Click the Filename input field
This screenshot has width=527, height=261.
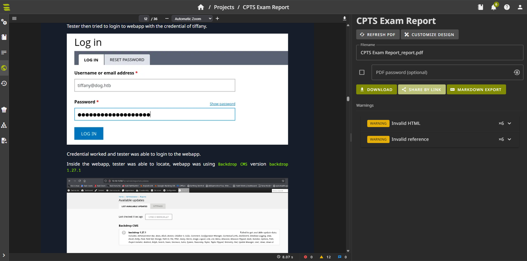tap(439, 53)
